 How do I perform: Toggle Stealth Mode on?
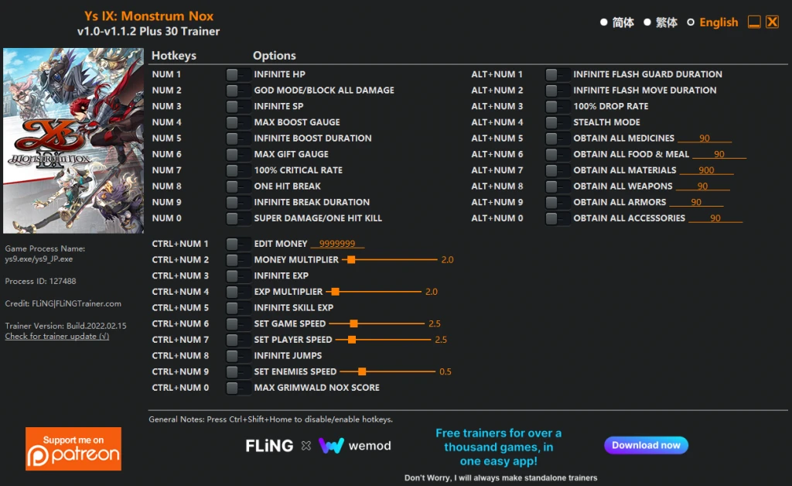click(552, 122)
